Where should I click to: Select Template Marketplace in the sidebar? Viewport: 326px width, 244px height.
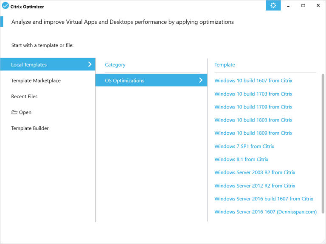[x=36, y=80]
